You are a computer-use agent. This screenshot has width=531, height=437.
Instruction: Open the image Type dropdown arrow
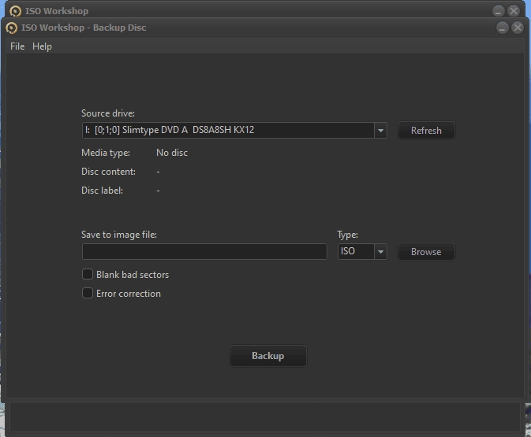point(380,251)
